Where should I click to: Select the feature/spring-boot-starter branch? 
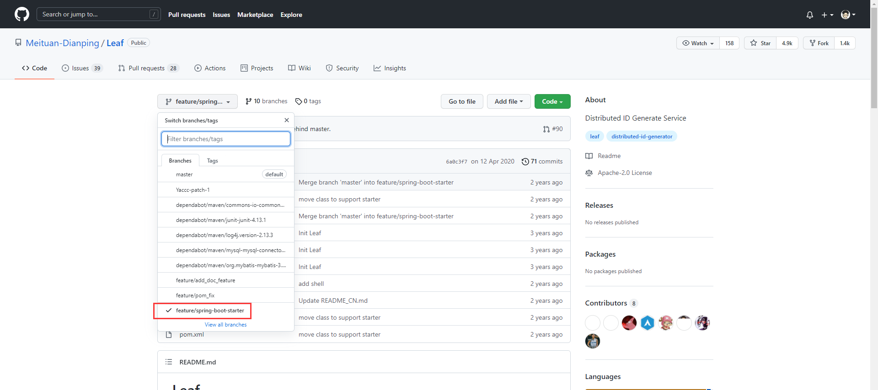(226, 310)
